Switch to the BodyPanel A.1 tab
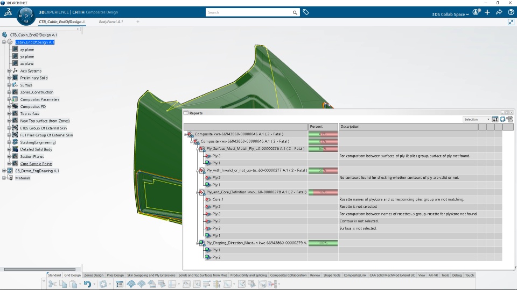 pos(111,21)
